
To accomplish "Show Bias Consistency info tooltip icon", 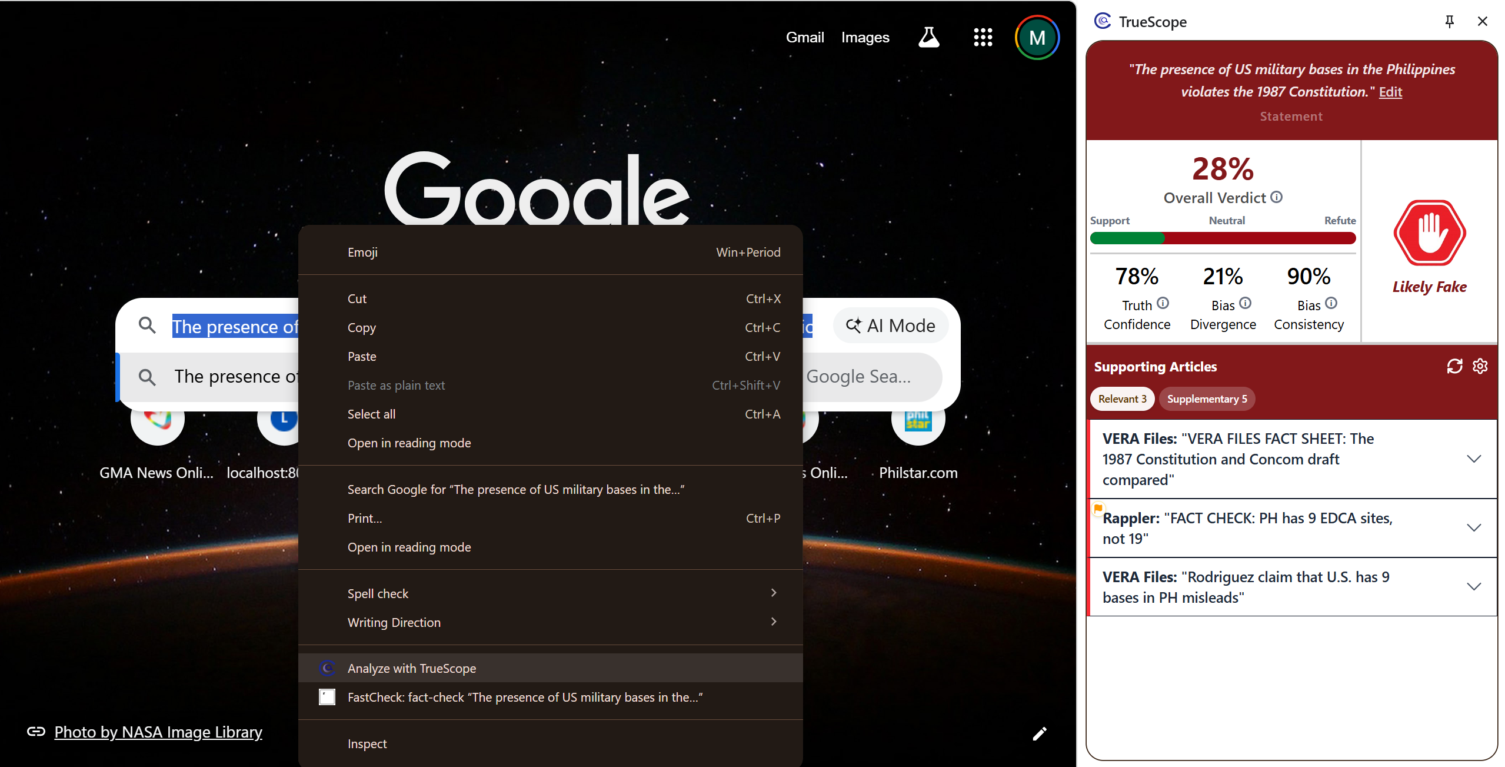I will coord(1331,303).
